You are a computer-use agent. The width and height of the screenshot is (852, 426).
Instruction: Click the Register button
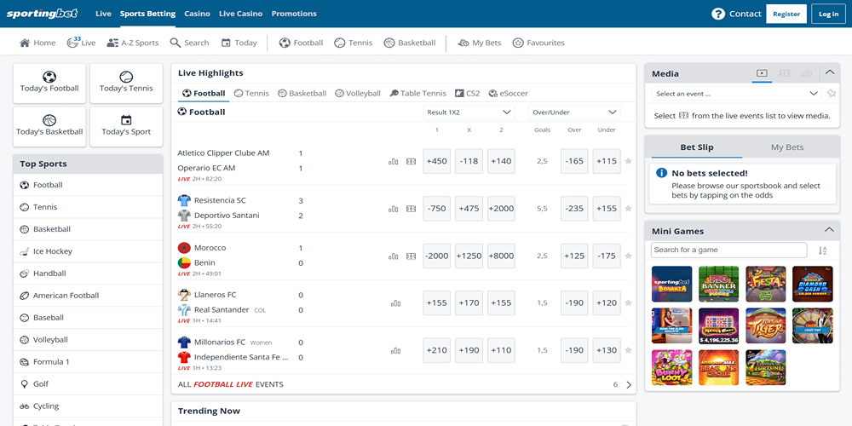(786, 14)
